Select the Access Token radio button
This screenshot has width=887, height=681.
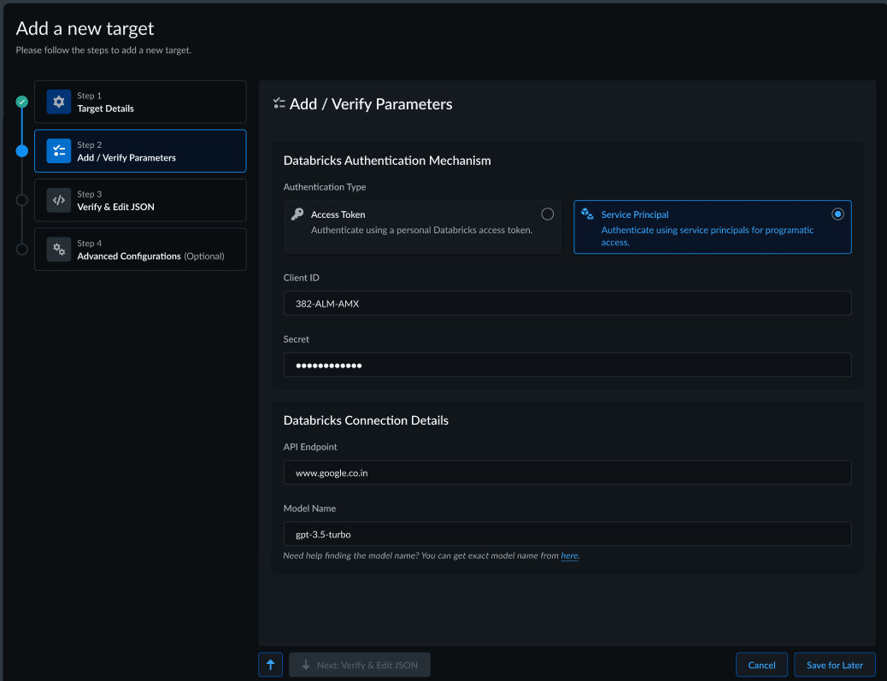click(x=547, y=214)
